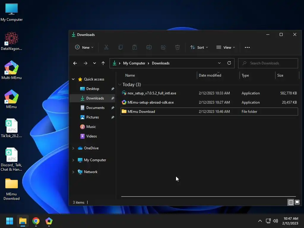Sort by the Size column header

(x=280, y=75)
